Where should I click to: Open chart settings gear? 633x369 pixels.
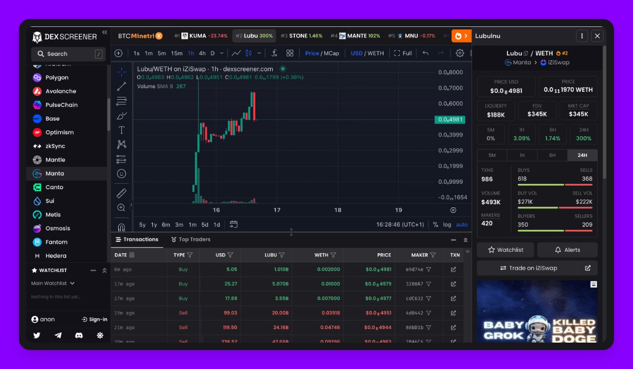(459, 53)
